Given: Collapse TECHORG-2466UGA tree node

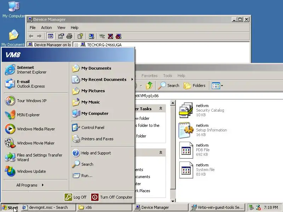Looking at the screenshot, I should 76,45.
